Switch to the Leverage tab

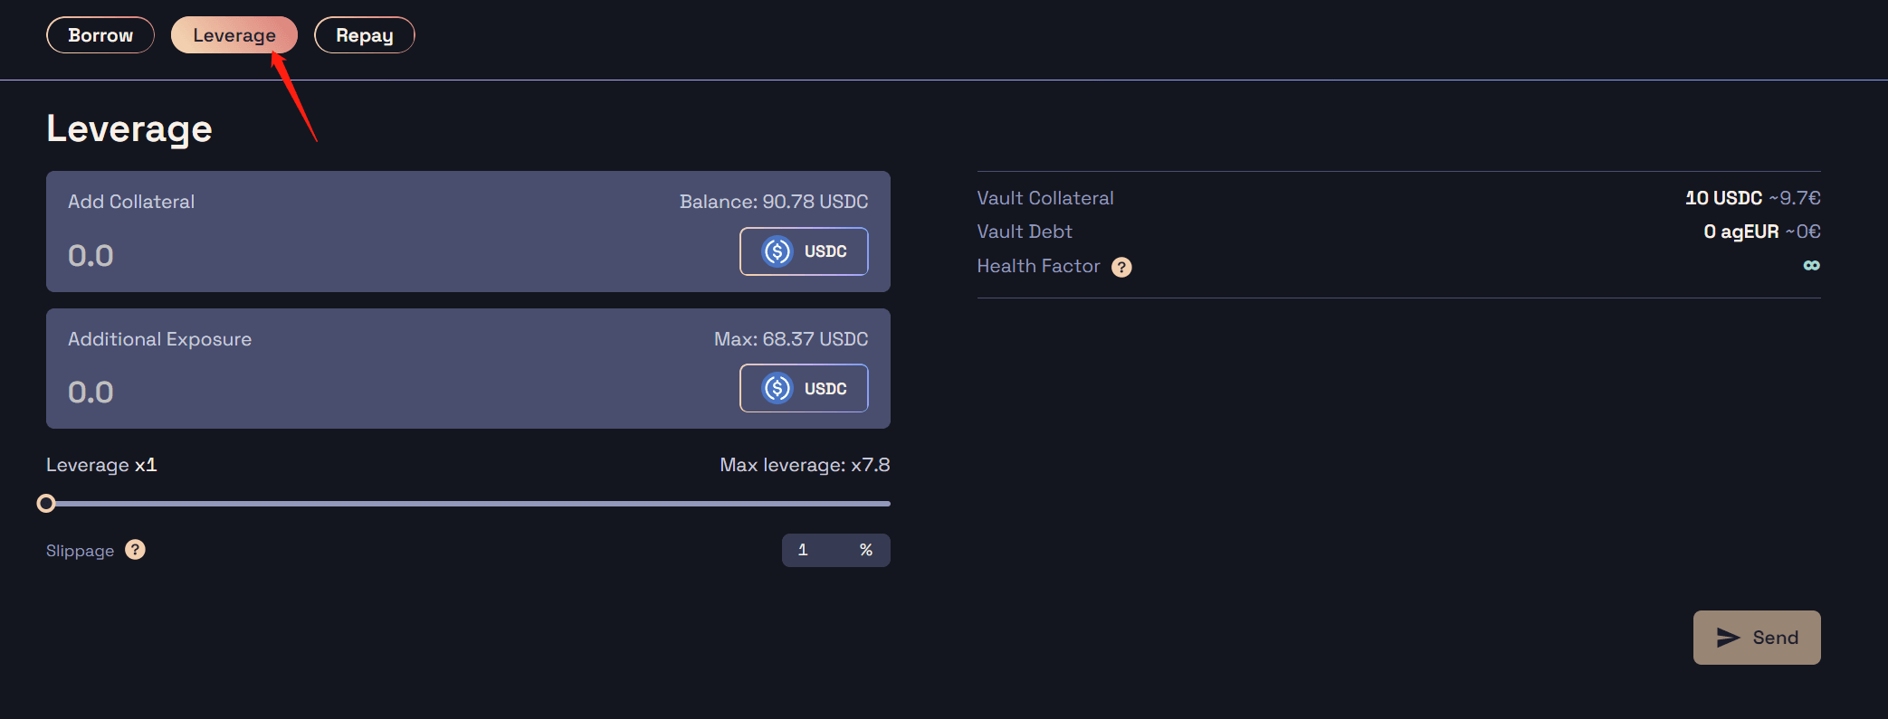(234, 35)
